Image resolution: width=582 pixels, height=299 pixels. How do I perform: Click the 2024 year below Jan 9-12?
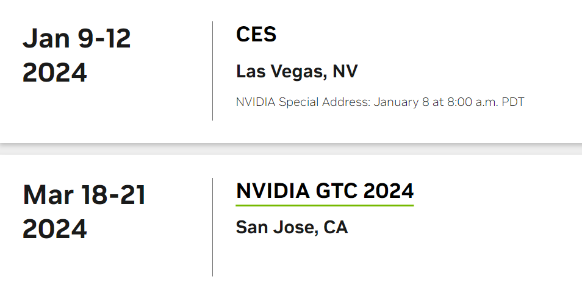pos(55,72)
